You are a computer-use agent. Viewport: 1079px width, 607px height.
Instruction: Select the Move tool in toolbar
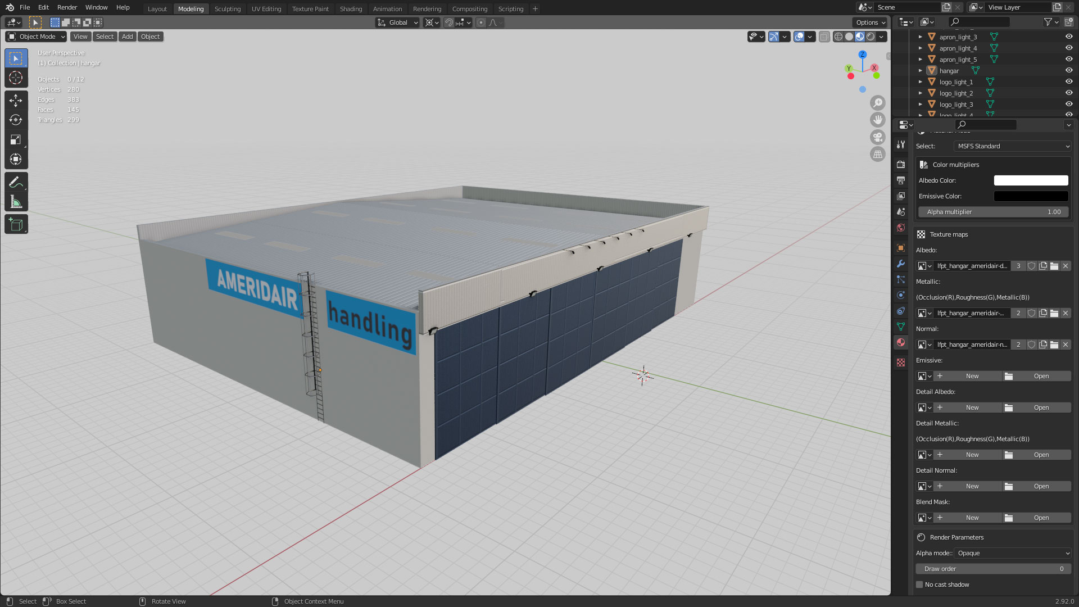pos(16,101)
